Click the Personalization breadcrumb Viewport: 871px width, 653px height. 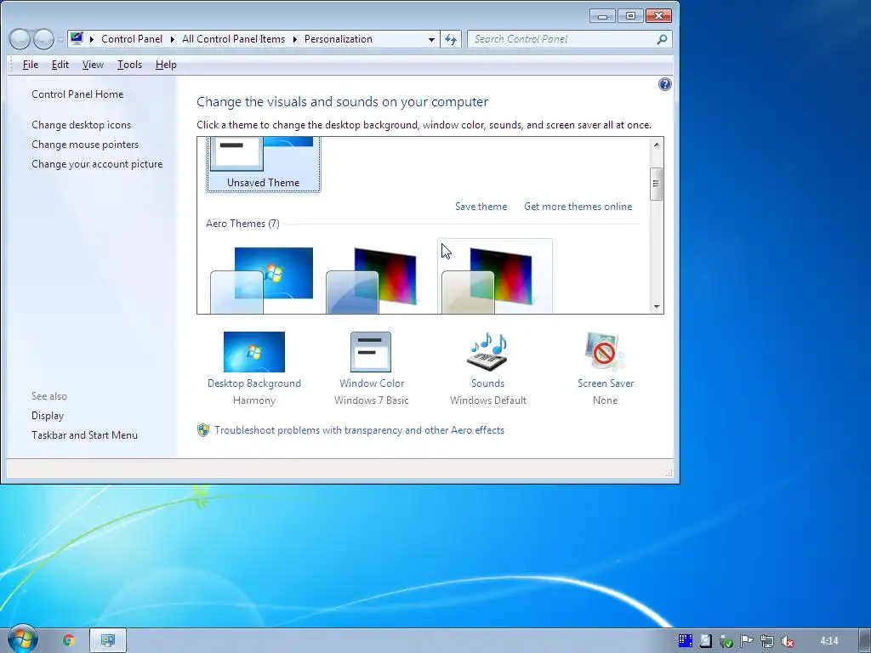339,39
